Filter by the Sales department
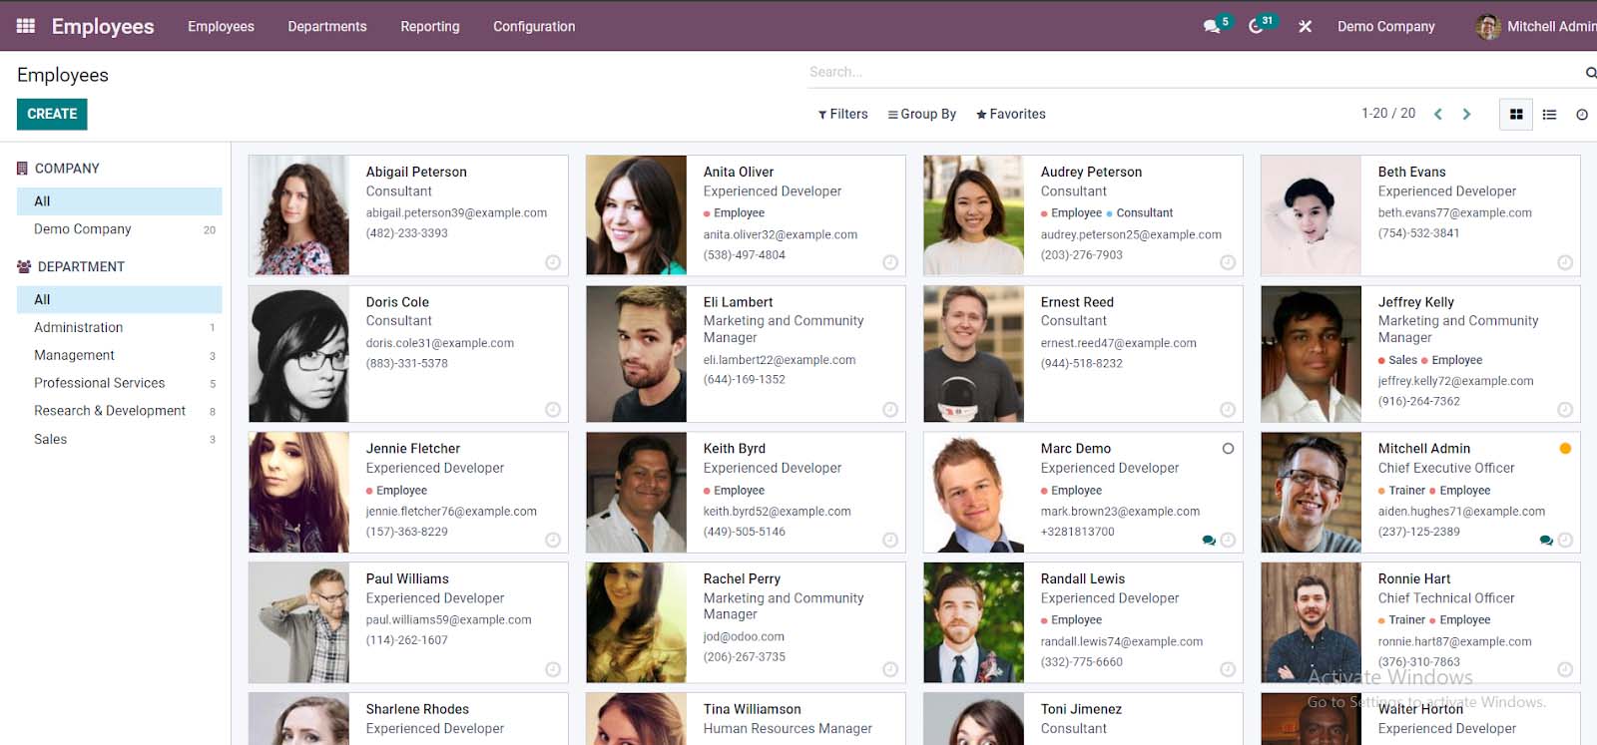Image resolution: width=1597 pixels, height=745 pixels. [120, 439]
